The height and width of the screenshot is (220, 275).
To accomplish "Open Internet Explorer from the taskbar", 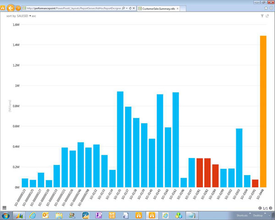I will (33, 215).
